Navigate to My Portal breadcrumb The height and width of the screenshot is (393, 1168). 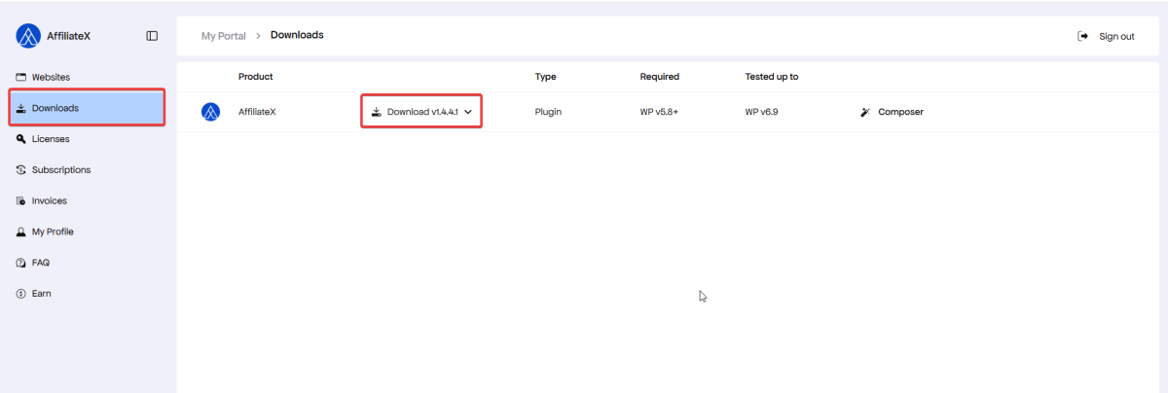pyautogui.click(x=224, y=35)
